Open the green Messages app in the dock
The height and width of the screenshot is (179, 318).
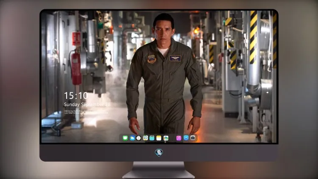125,138
